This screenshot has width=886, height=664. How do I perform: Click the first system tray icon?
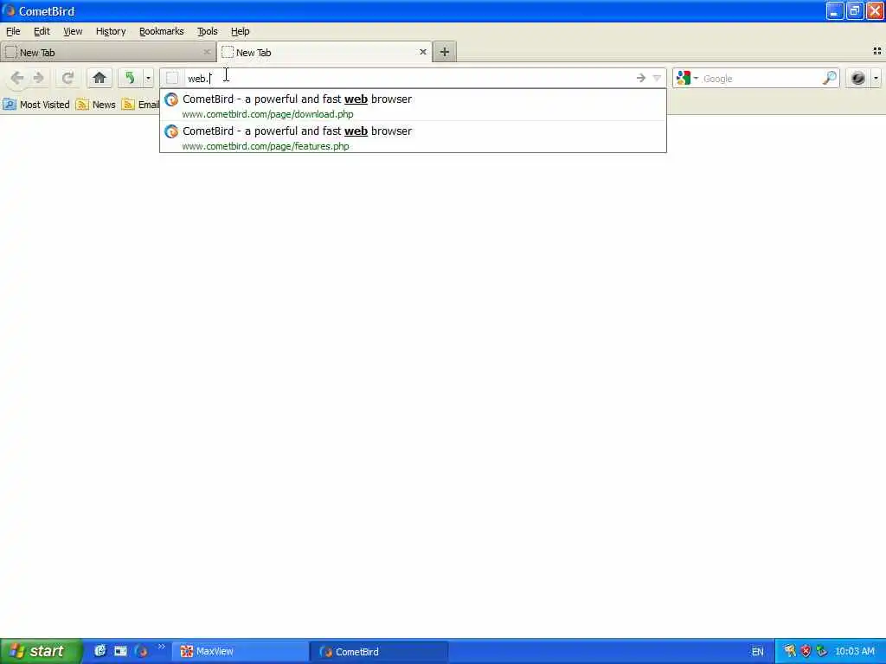pos(789,651)
